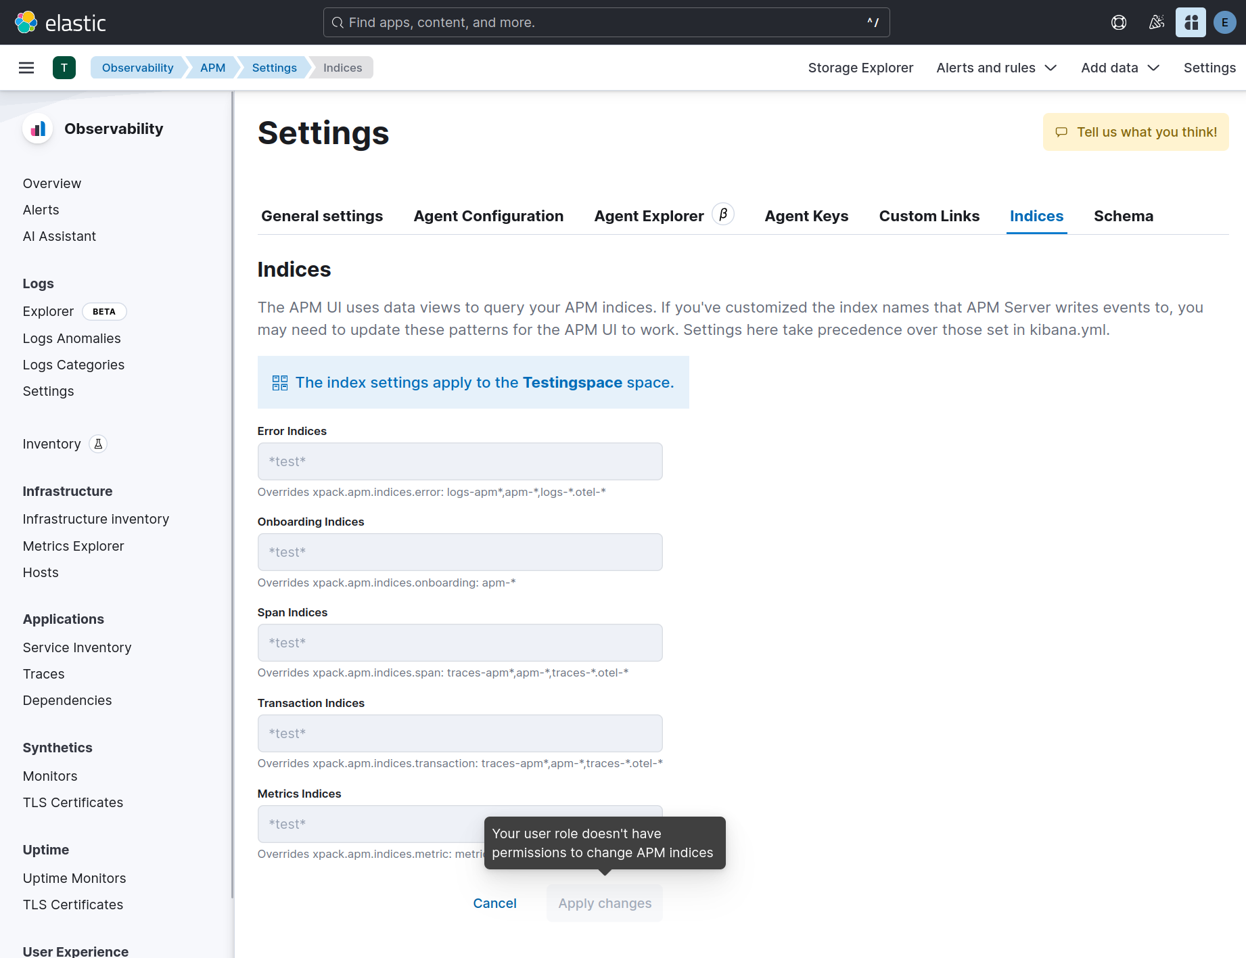Switch to Custom Links tab

point(929,216)
